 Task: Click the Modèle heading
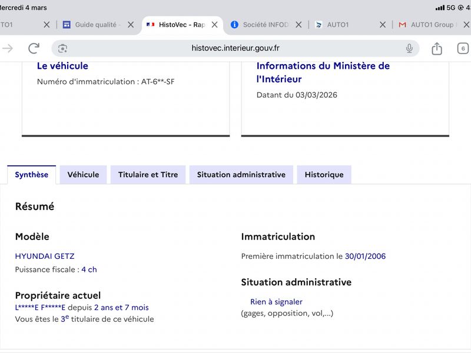32,237
